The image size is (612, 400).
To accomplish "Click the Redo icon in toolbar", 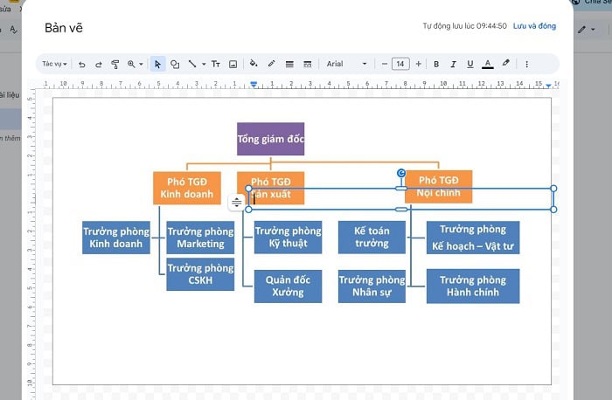I will [x=98, y=64].
